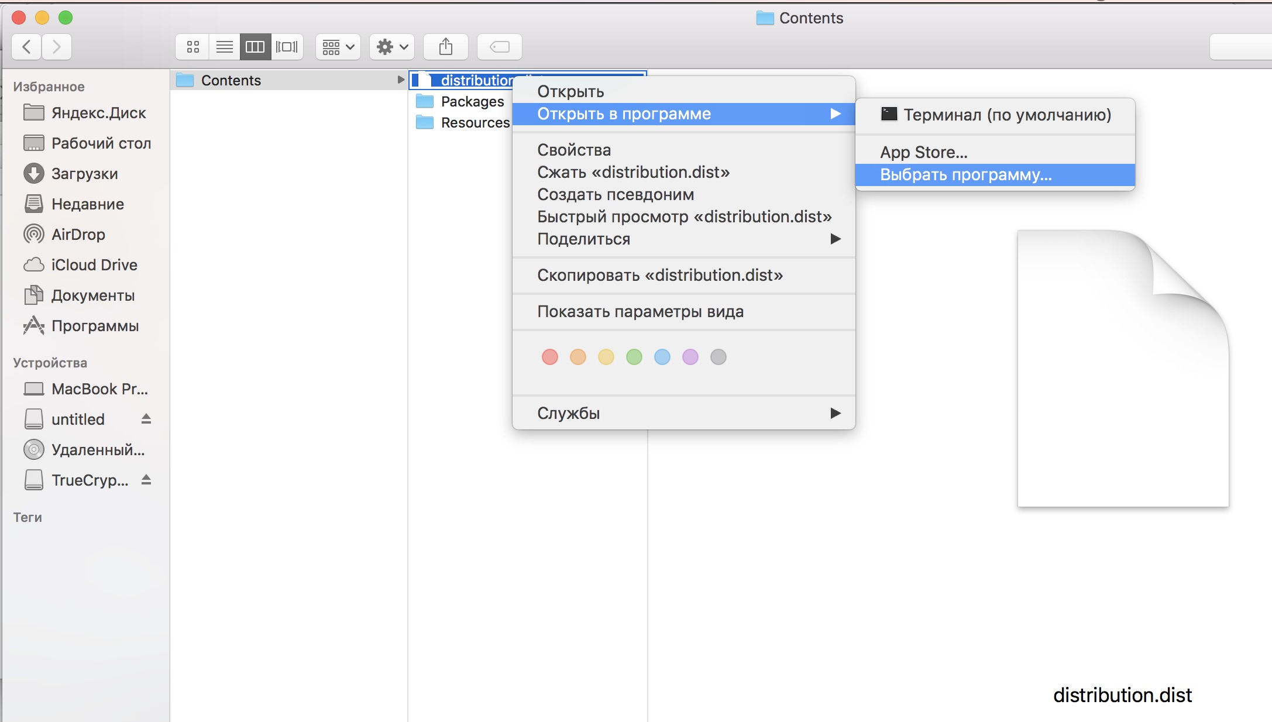The height and width of the screenshot is (722, 1272).
Task: Click the Устройства sidebar heading
Action: coord(50,363)
